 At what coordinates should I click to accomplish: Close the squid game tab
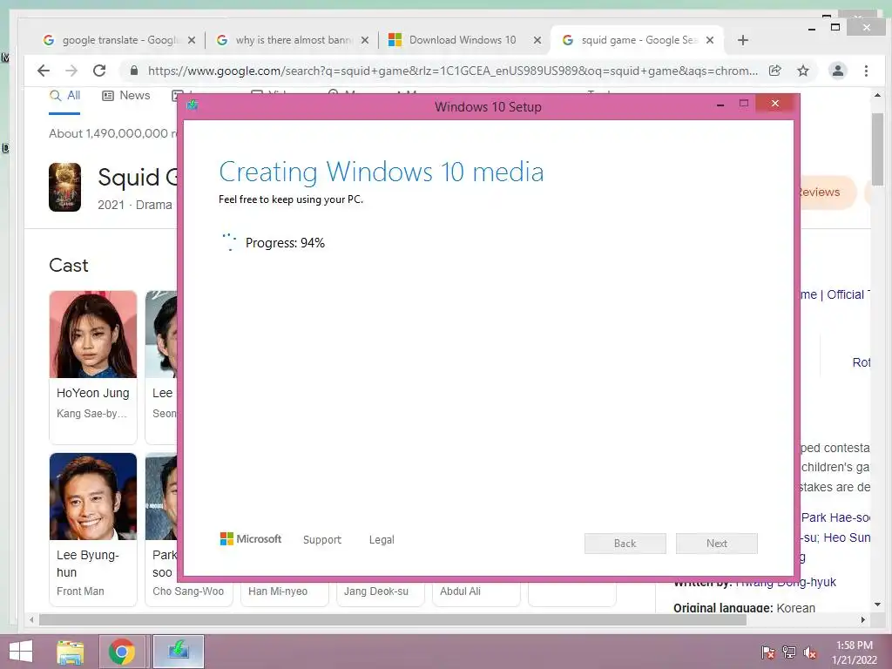(710, 40)
